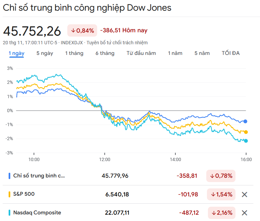The width and height of the screenshot is (260, 221).
Task: Click the Dow Jones 0,78% decrease badge
Action: (221, 176)
